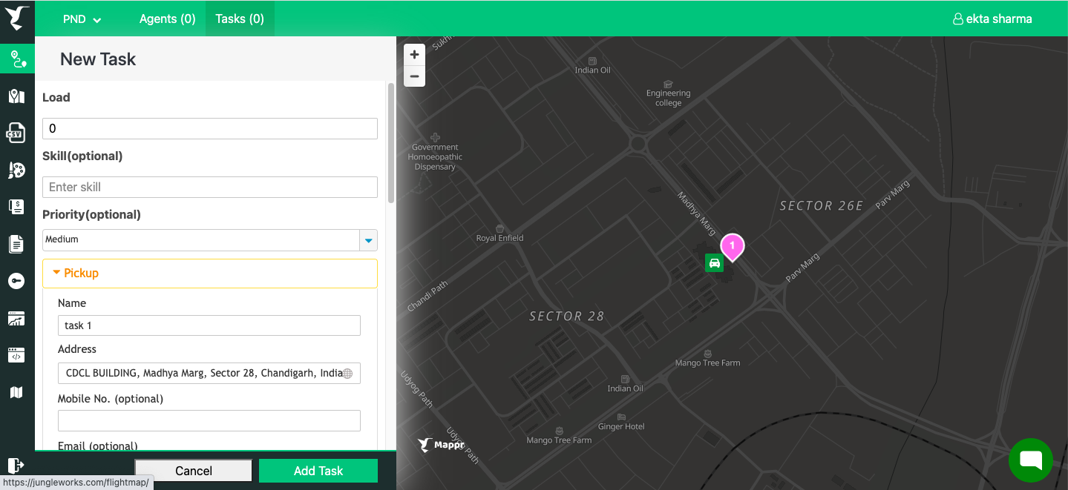Open the document reports sidebar icon
The height and width of the screenshot is (490, 1068).
tap(16, 244)
